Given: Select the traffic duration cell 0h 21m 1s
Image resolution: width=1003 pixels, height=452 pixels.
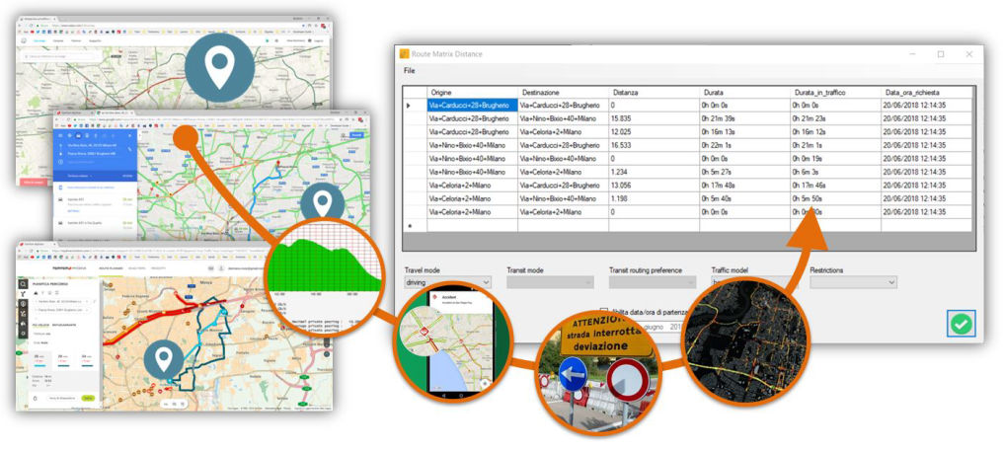Looking at the screenshot, I should (835, 145).
